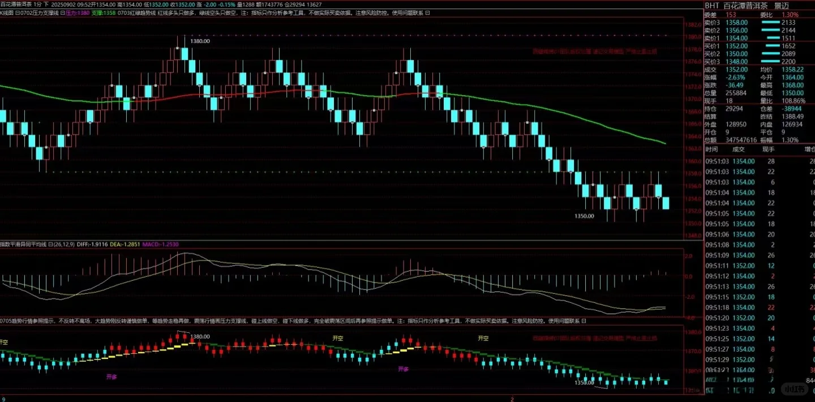Click the 百花潭普洱茶 chart title
Image resolution: width=815 pixels, height=402 pixels.
(x=16, y=5)
